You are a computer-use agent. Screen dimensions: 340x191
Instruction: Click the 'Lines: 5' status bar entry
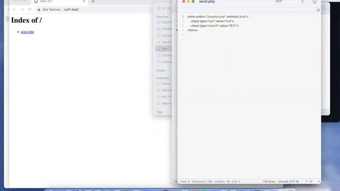point(184,181)
